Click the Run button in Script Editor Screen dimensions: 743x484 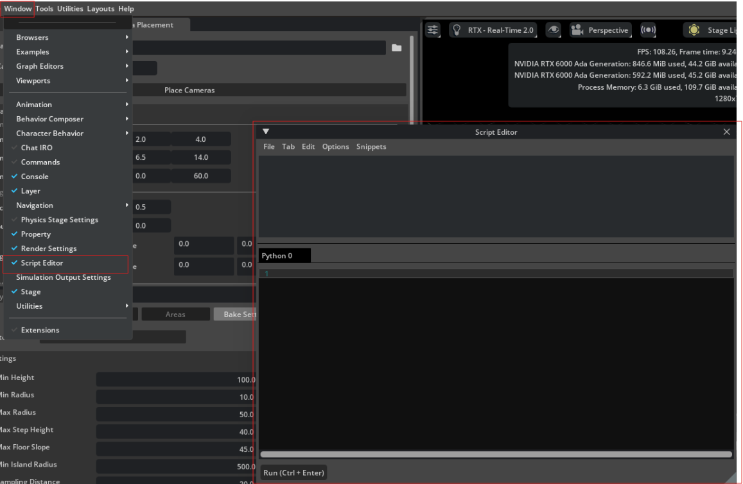tap(293, 472)
